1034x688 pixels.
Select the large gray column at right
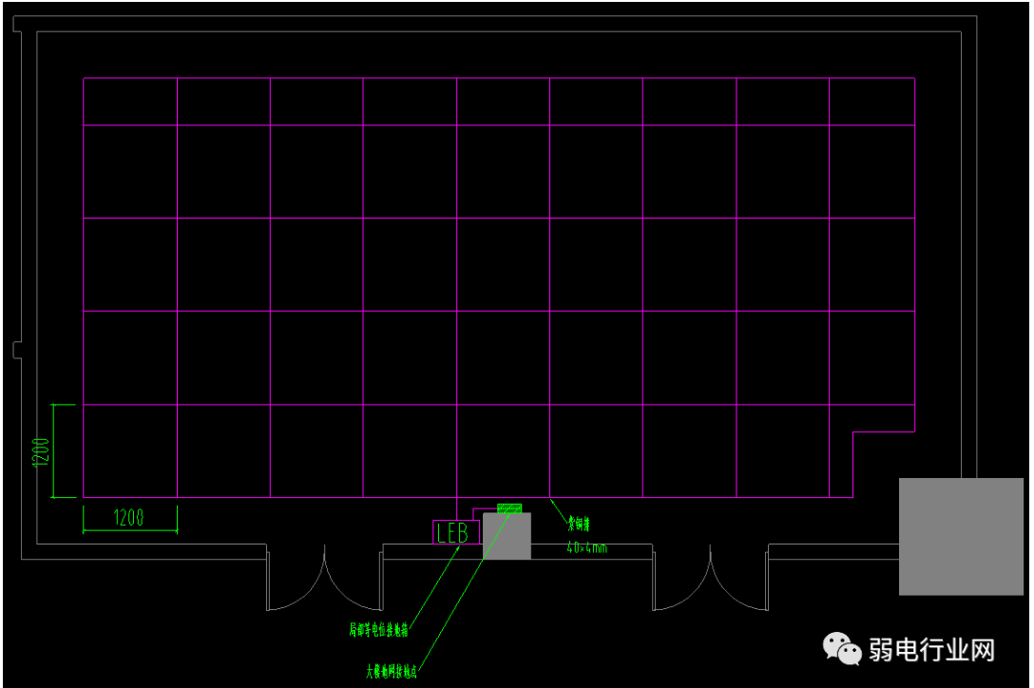point(961,536)
